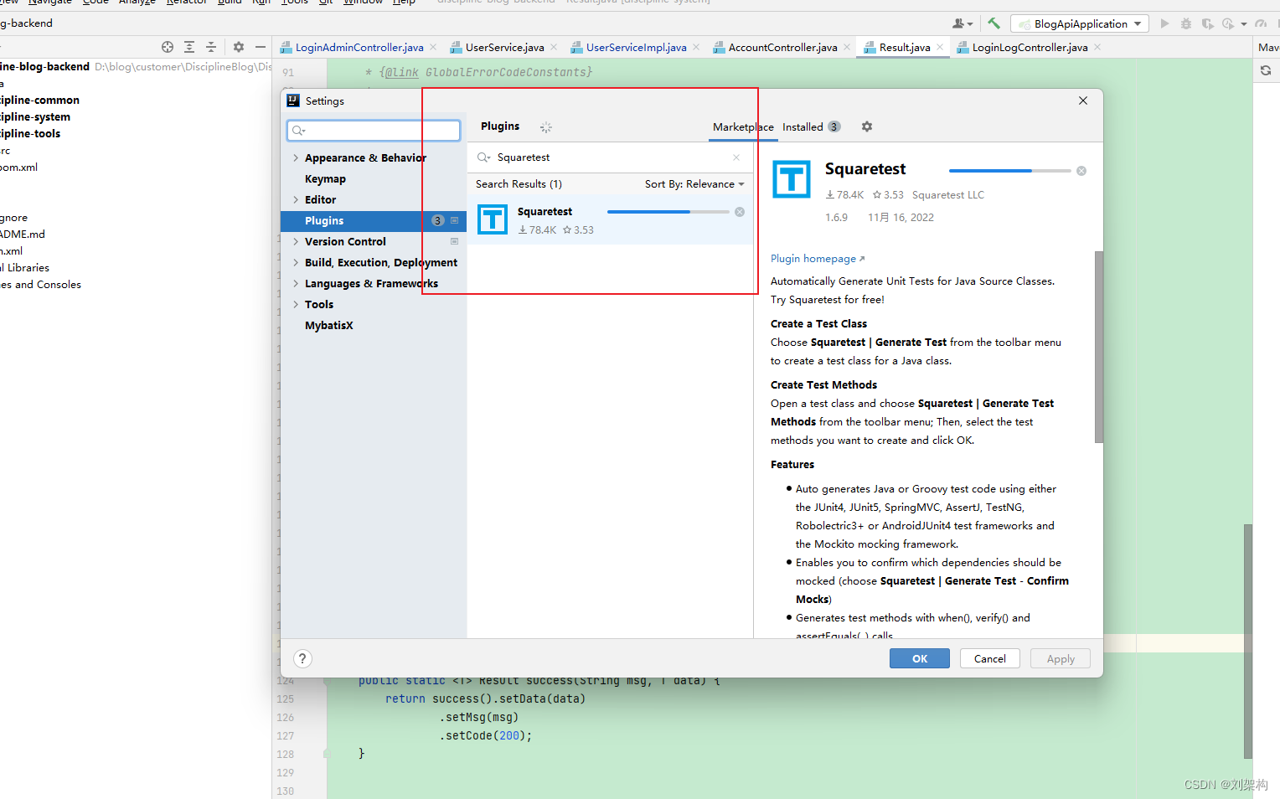
Task: Click OK in Settings dialog
Action: pos(920,658)
